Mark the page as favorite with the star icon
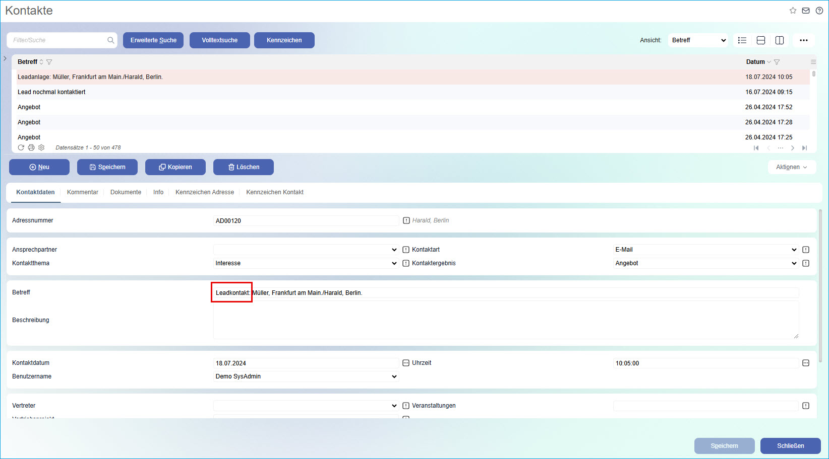 (x=793, y=11)
